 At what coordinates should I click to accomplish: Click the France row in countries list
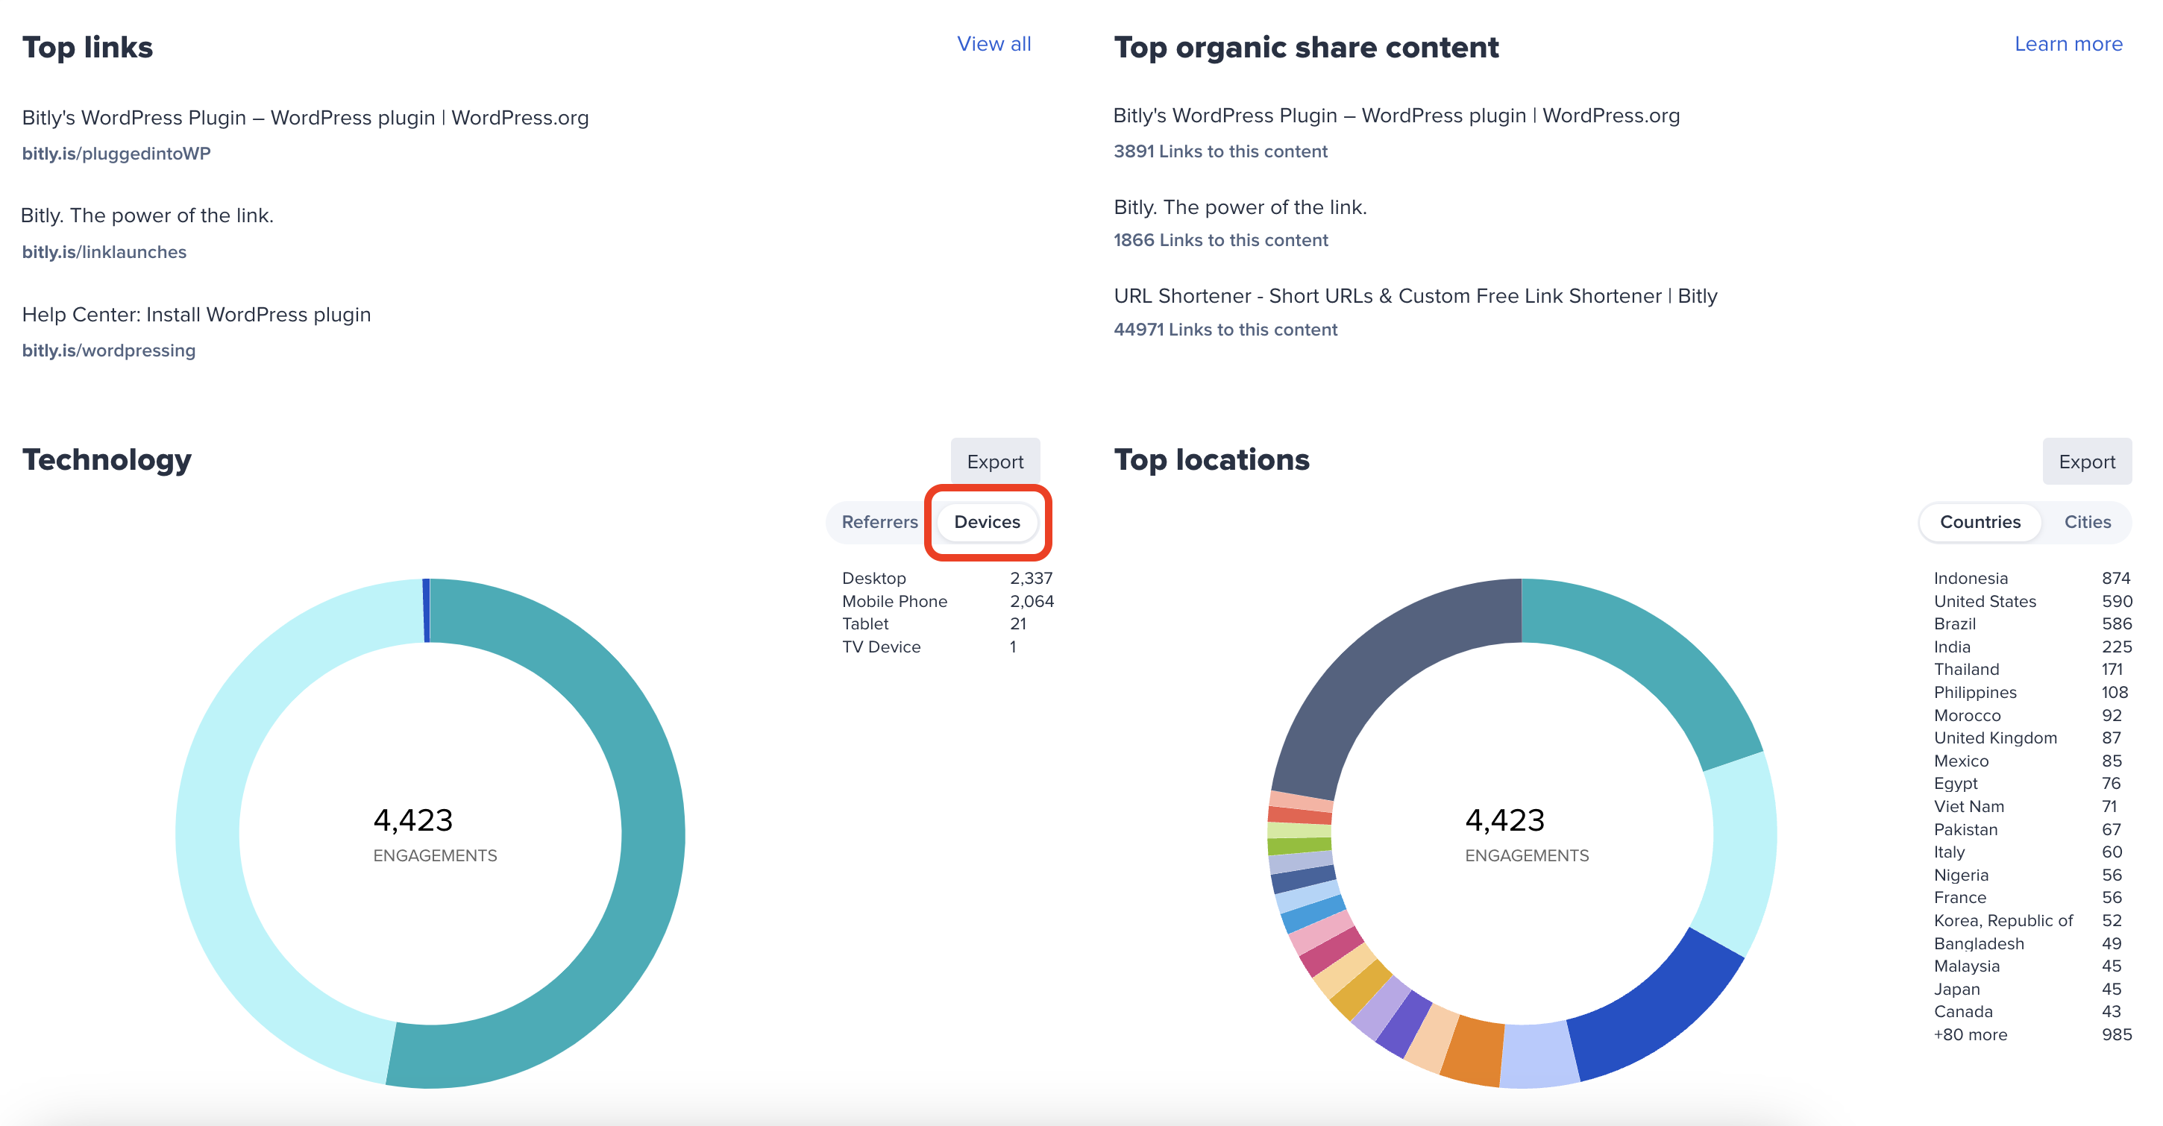coord(2028,898)
